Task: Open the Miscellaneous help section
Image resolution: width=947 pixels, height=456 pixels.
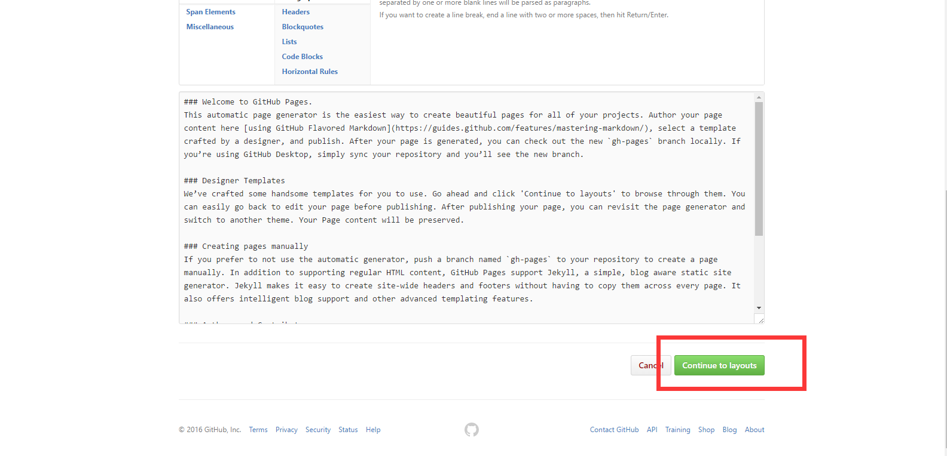Action: (210, 27)
